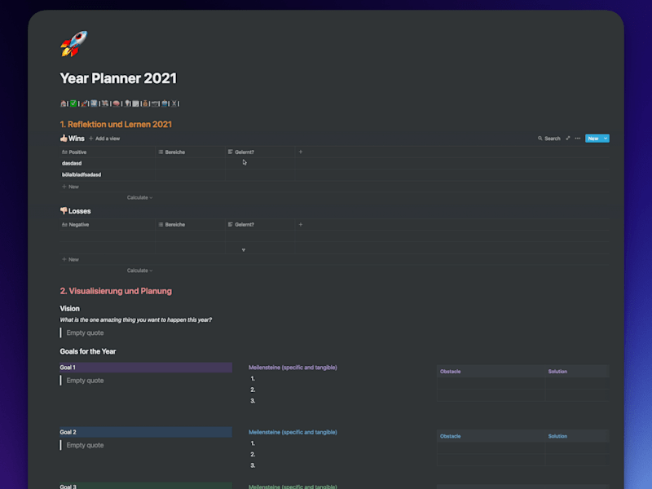
Task: Add a property column to Wins table
Action: (301, 152)
